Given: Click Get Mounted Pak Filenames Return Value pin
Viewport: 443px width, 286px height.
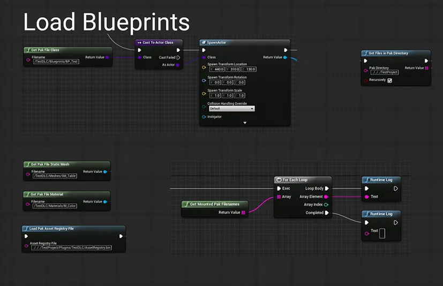Looking at the screenshot, I should tap(243, 213).
